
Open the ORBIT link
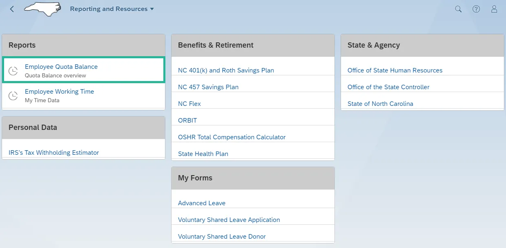187,121
